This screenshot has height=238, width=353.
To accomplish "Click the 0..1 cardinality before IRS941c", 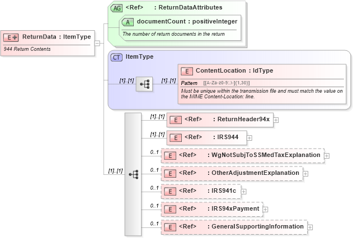I will click(154, 188).
